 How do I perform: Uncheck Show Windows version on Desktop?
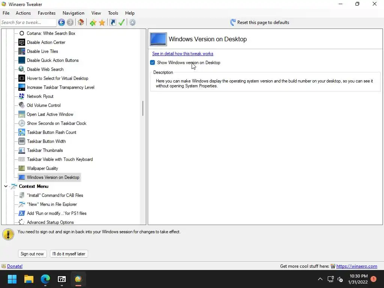[153, 63]
